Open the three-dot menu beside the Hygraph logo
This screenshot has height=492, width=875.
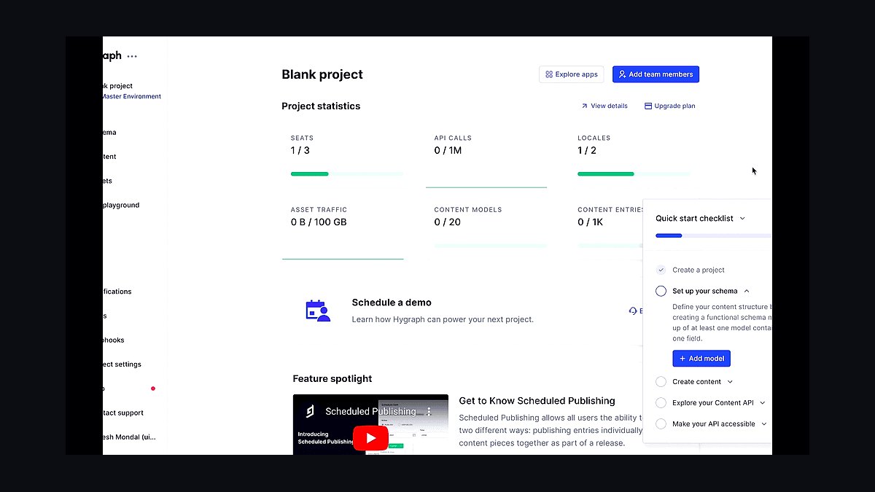(x=132, y=56)
